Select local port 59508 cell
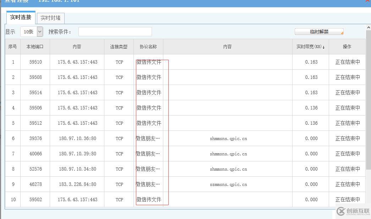 (x=36, y=77)
